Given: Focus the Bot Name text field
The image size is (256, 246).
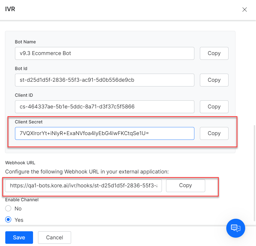Looking at the screenshot, I should pyautogui.click(x=104, y=53).
